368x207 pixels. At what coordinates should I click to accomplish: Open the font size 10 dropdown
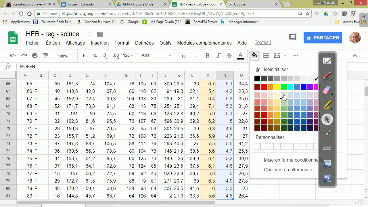(x=189, y=56)
